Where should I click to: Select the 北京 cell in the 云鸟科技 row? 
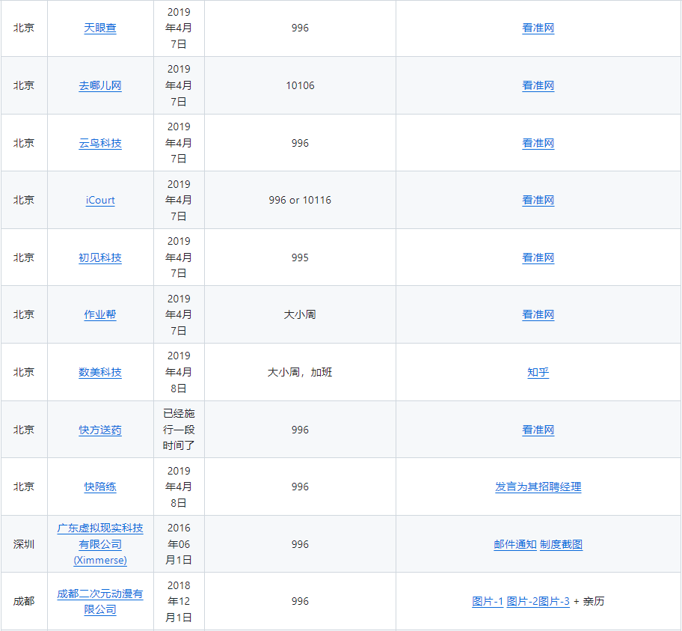[24, 143]
